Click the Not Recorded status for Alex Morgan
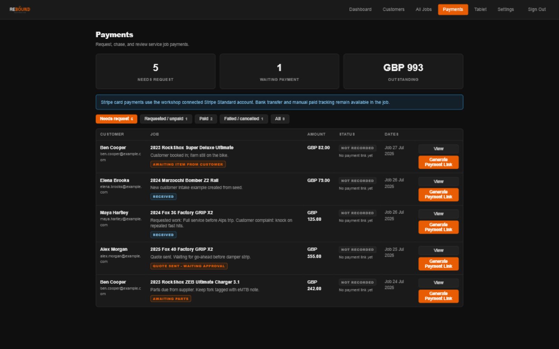Viewport: 559px width, 349px height. click(357, 250)
